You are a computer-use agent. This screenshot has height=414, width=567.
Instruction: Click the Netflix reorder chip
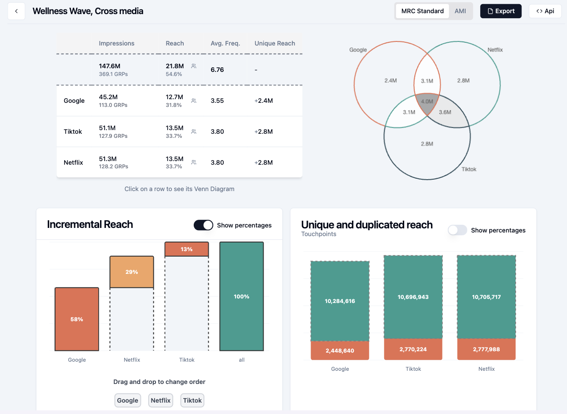pyautogui.click(x=160, y=400)
